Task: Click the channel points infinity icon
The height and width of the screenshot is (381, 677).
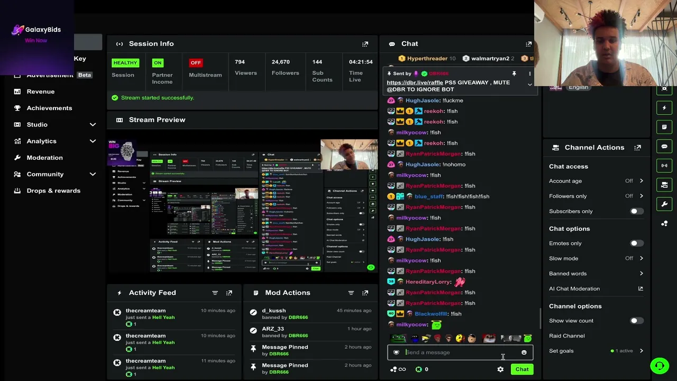Action: click(x=402, y=369)
